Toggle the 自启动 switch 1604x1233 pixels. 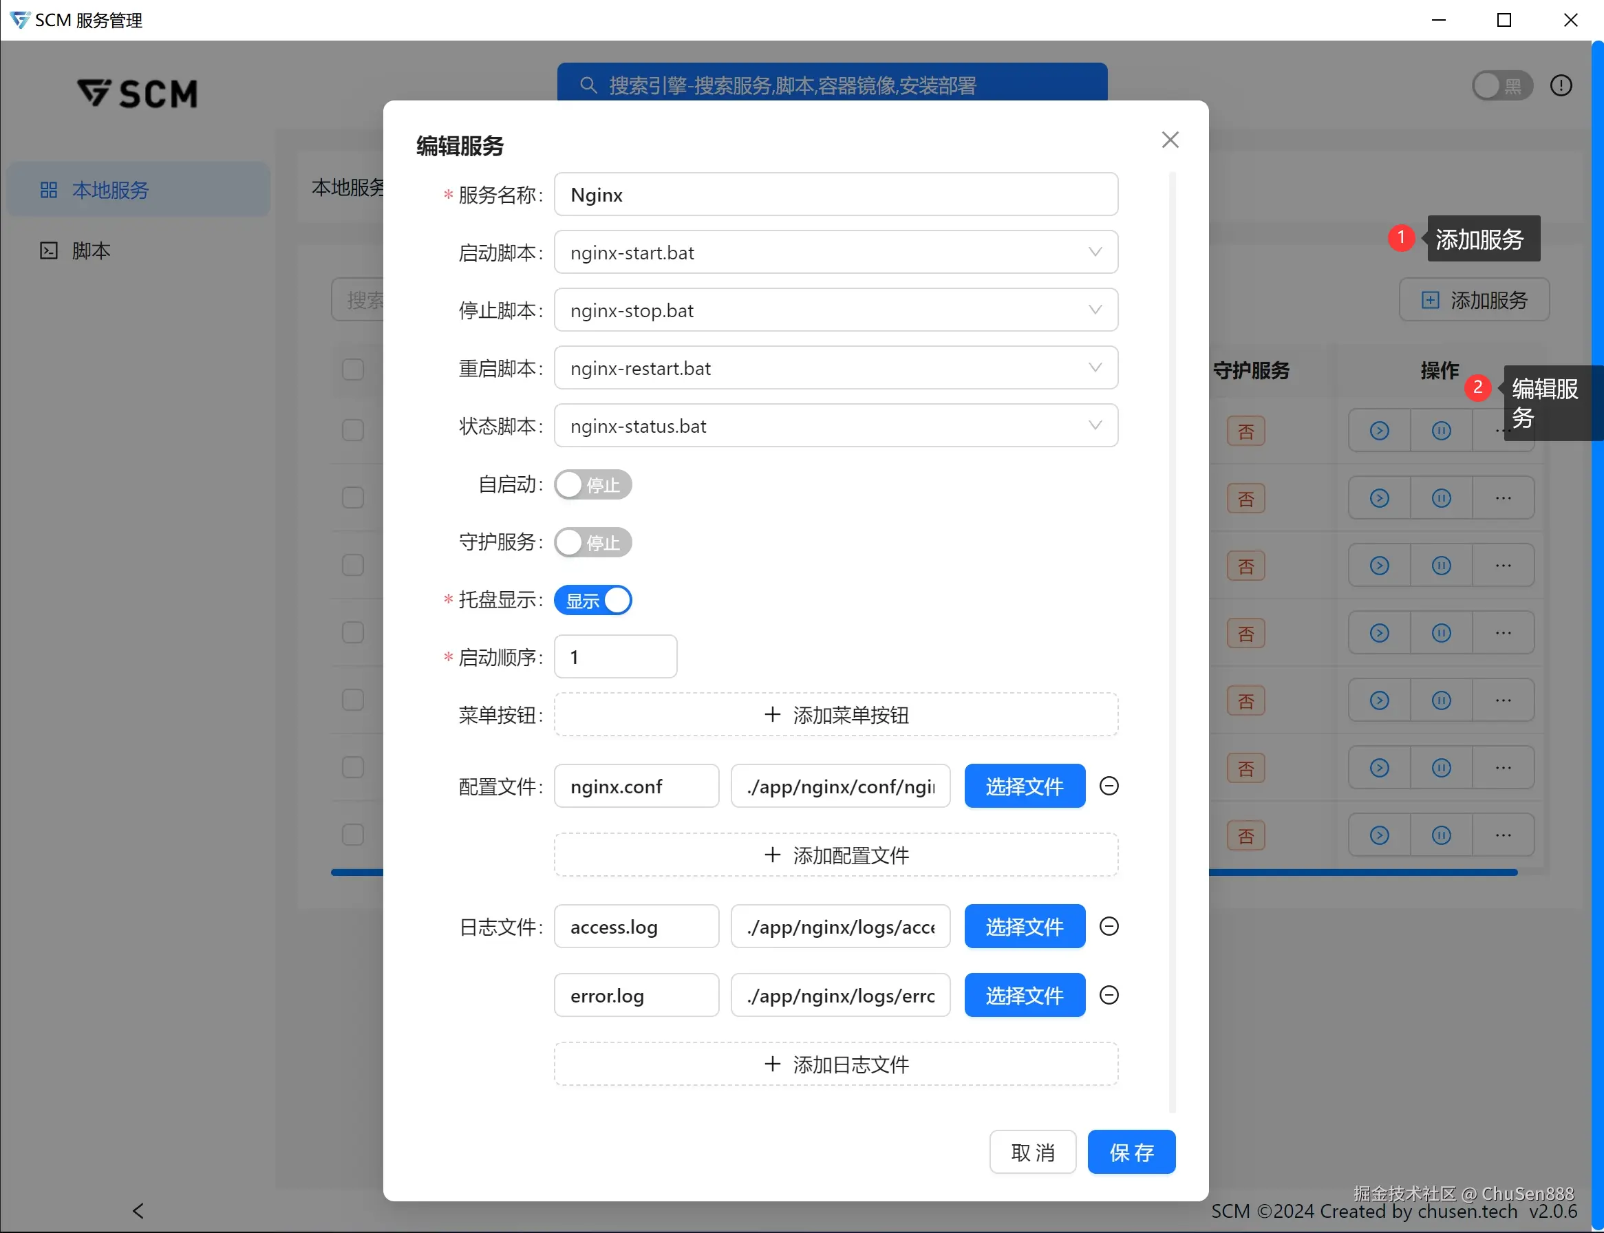(x=592, y=484)
